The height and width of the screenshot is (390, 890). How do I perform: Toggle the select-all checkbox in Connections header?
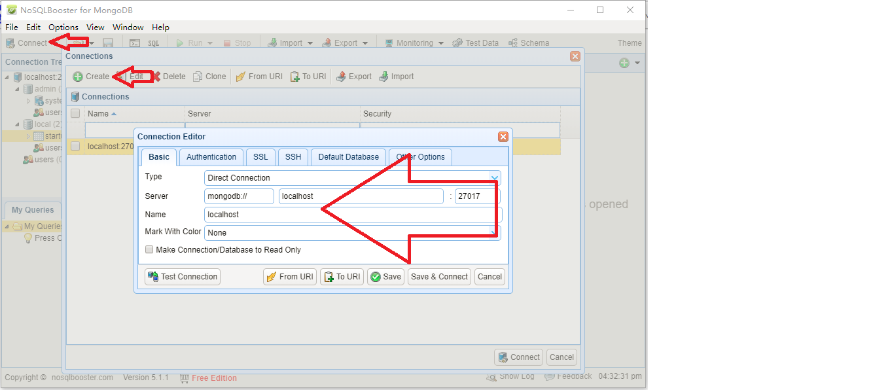[x=75, y=114]
